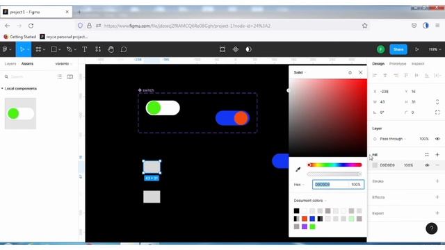Screen dimensions: 445x250
Task: Select the Pen tool
Action: pyautogui.click(x=69, y=49)
